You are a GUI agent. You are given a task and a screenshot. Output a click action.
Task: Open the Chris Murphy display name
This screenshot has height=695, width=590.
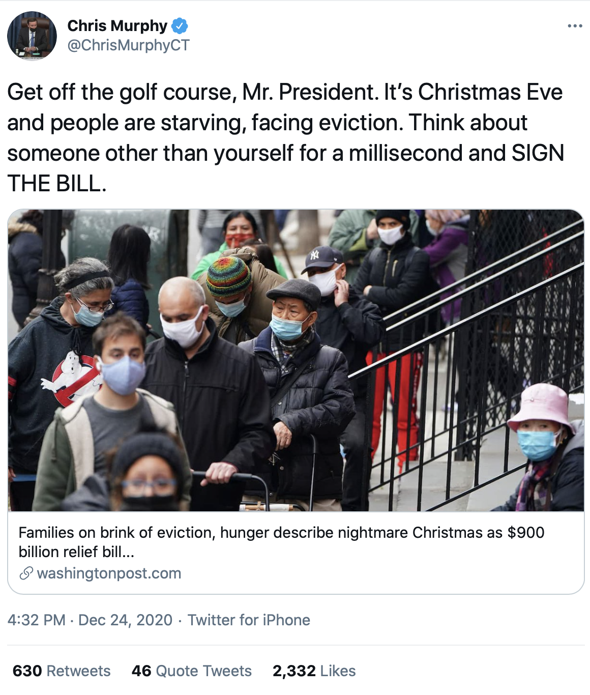[117, 25]
